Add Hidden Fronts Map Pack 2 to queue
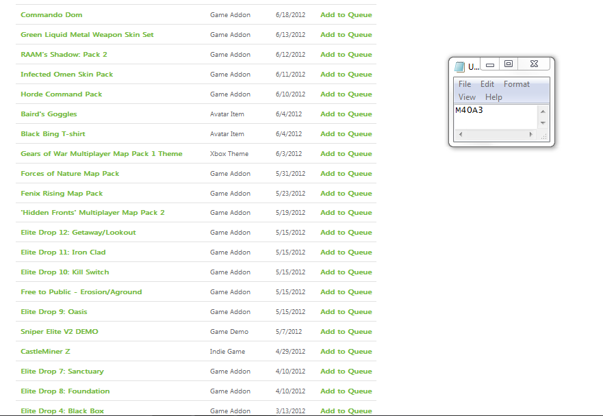This screenshot has width=603, height=416. (x=346, y=213)
